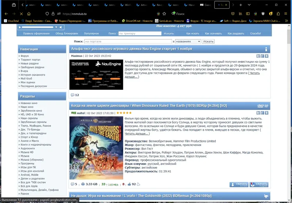List all tabs with the down chevron
The image size is (292, 203).
[x=249, y=5]
